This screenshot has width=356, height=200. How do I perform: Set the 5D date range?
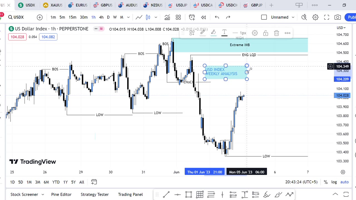[21, 182]
